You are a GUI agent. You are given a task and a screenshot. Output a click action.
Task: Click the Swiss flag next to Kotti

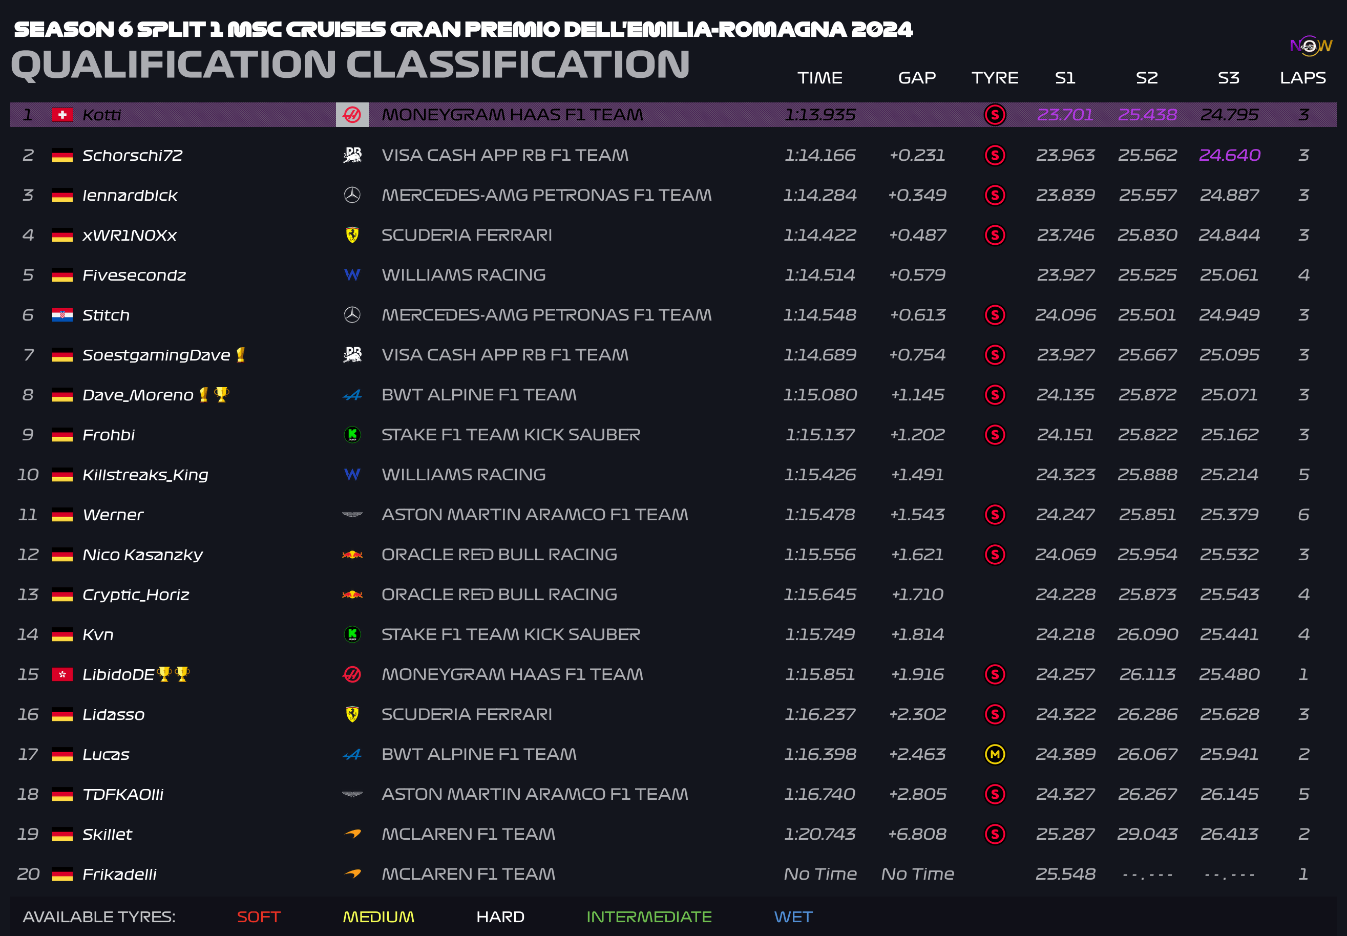(62, 115)
